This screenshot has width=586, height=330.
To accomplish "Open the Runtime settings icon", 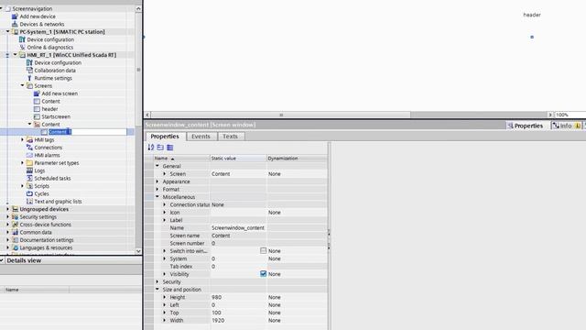I will [29, 78].
